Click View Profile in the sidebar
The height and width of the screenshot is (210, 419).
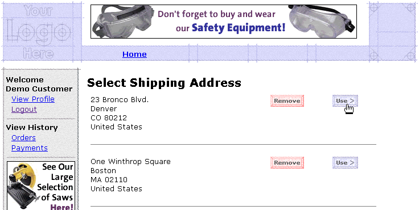point(33,99)
